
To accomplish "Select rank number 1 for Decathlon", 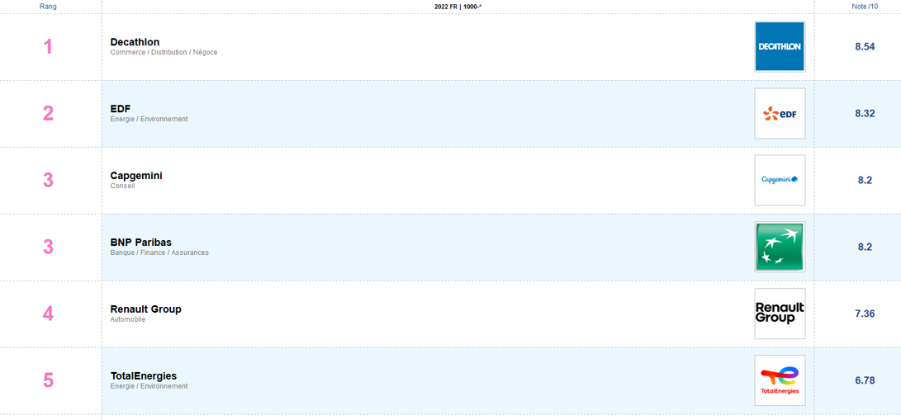I will pos(48,46).
